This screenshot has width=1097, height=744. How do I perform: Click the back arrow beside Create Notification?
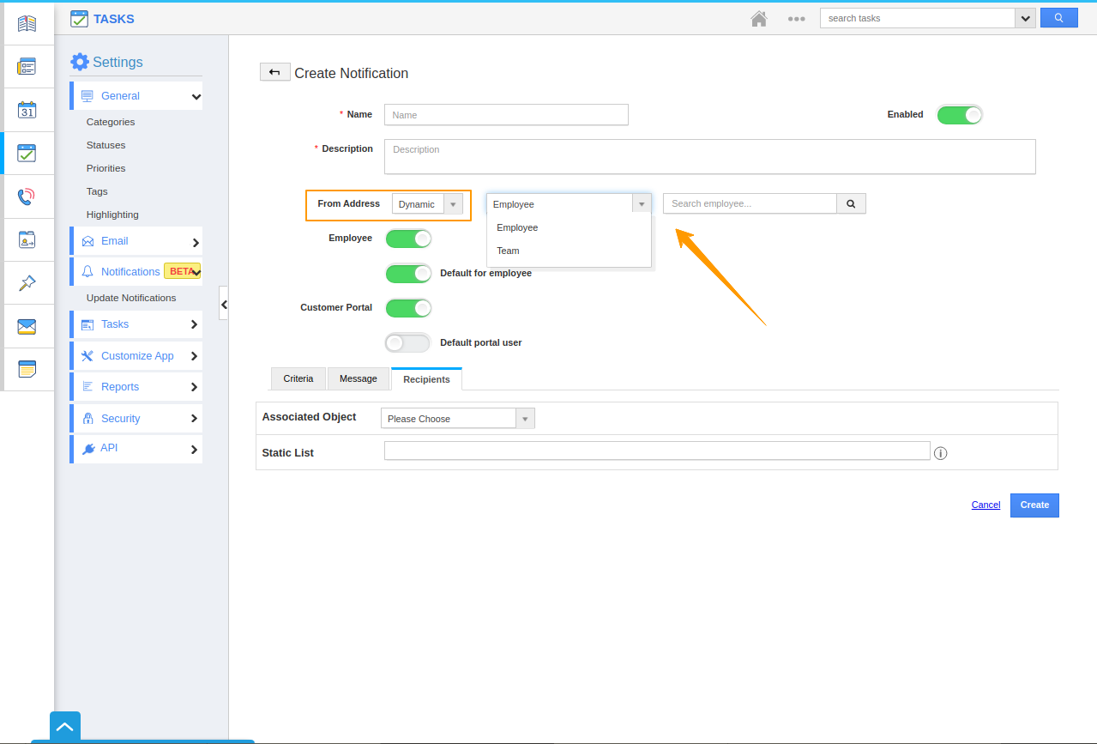[x=274, y=72]
